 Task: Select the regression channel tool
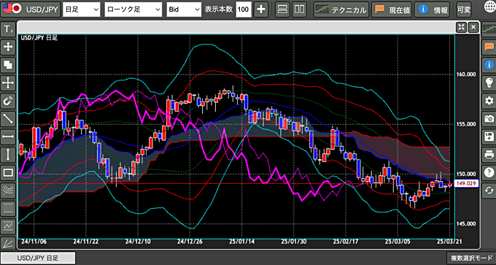click(8, 226)
